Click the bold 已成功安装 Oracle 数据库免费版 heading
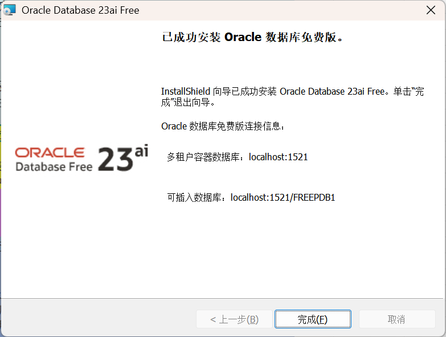Screen dimensions: 446x337 click(x=252, y=37)
